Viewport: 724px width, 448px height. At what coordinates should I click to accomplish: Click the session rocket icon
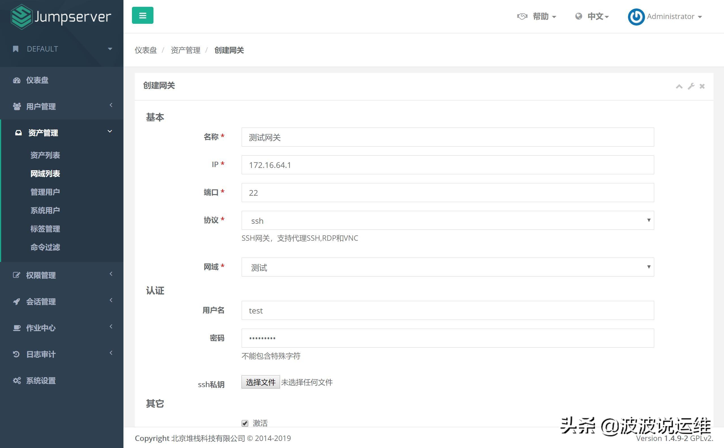tap(17, 301)
